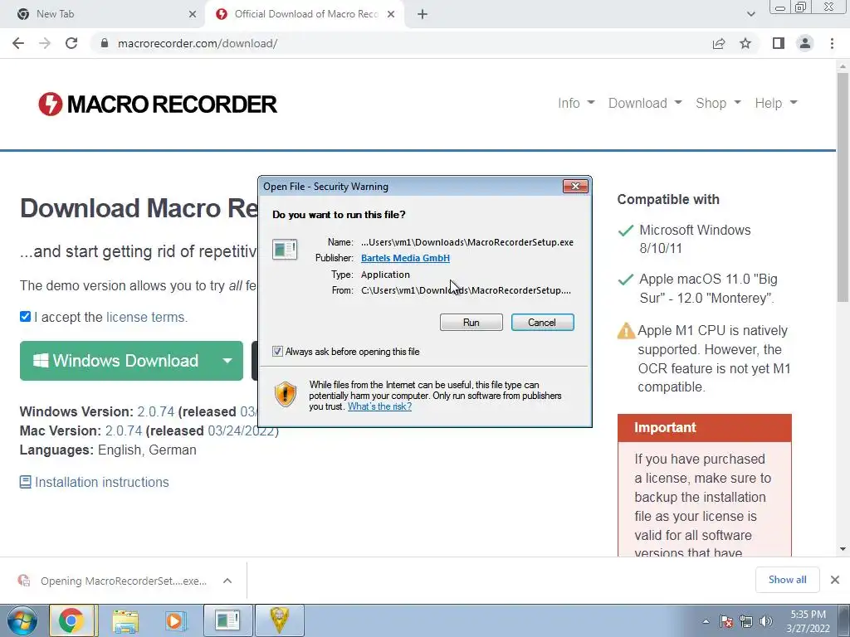Screen dimensions: 850x637
Task: Close the Open File Security Warning dialog
Action: point(575,187)
